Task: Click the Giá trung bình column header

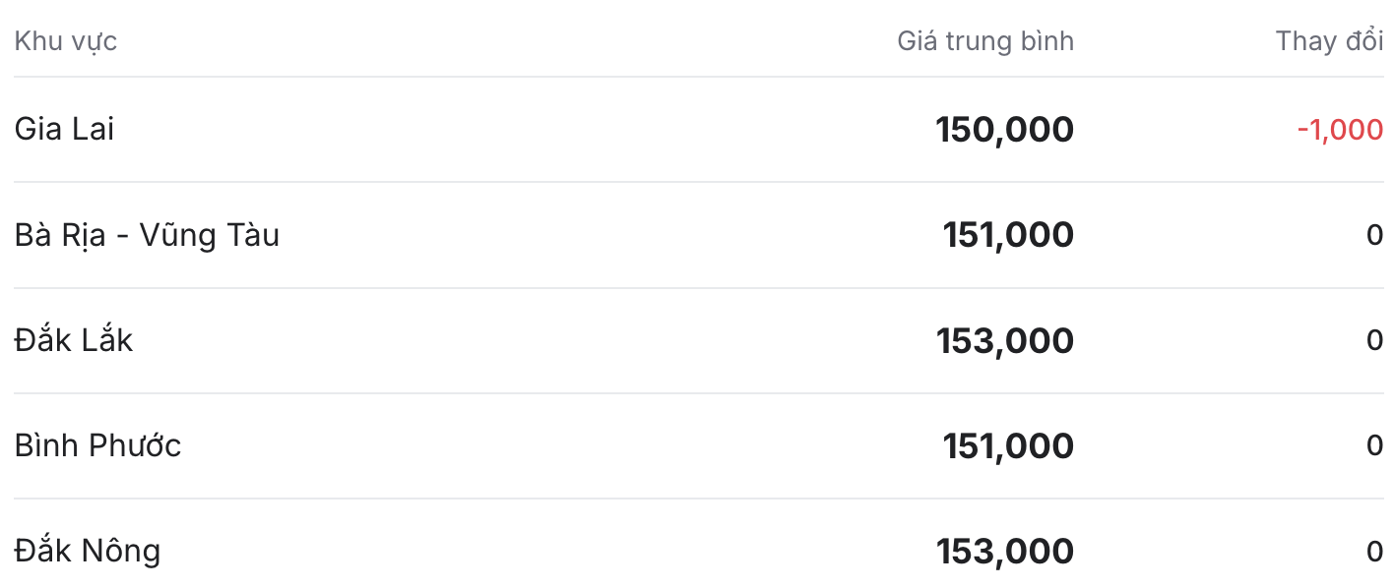Action: point(985,41)
